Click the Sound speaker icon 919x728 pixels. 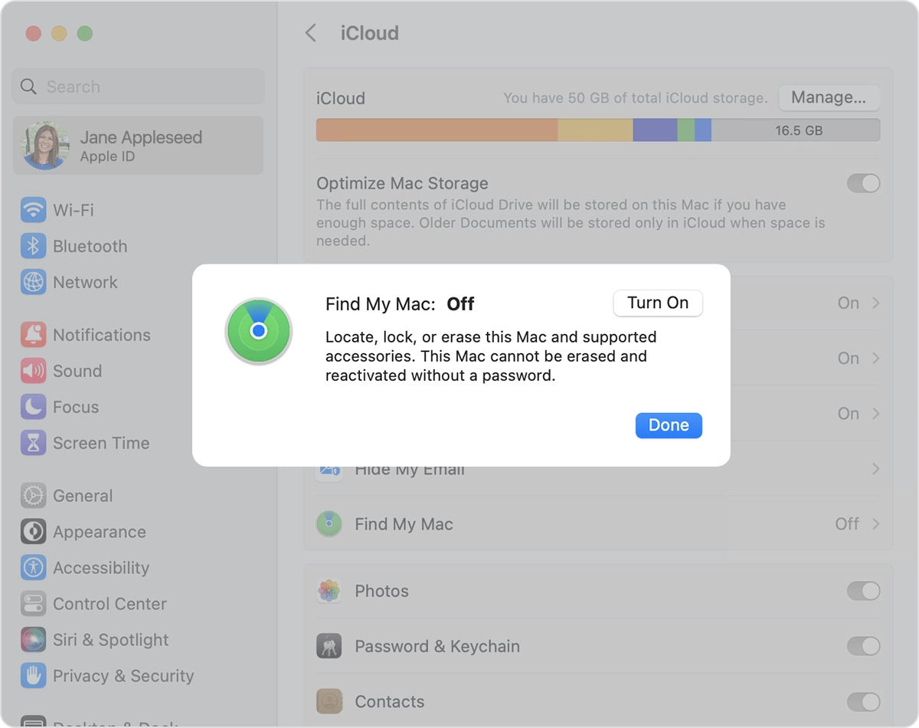(x=33, y=371)
